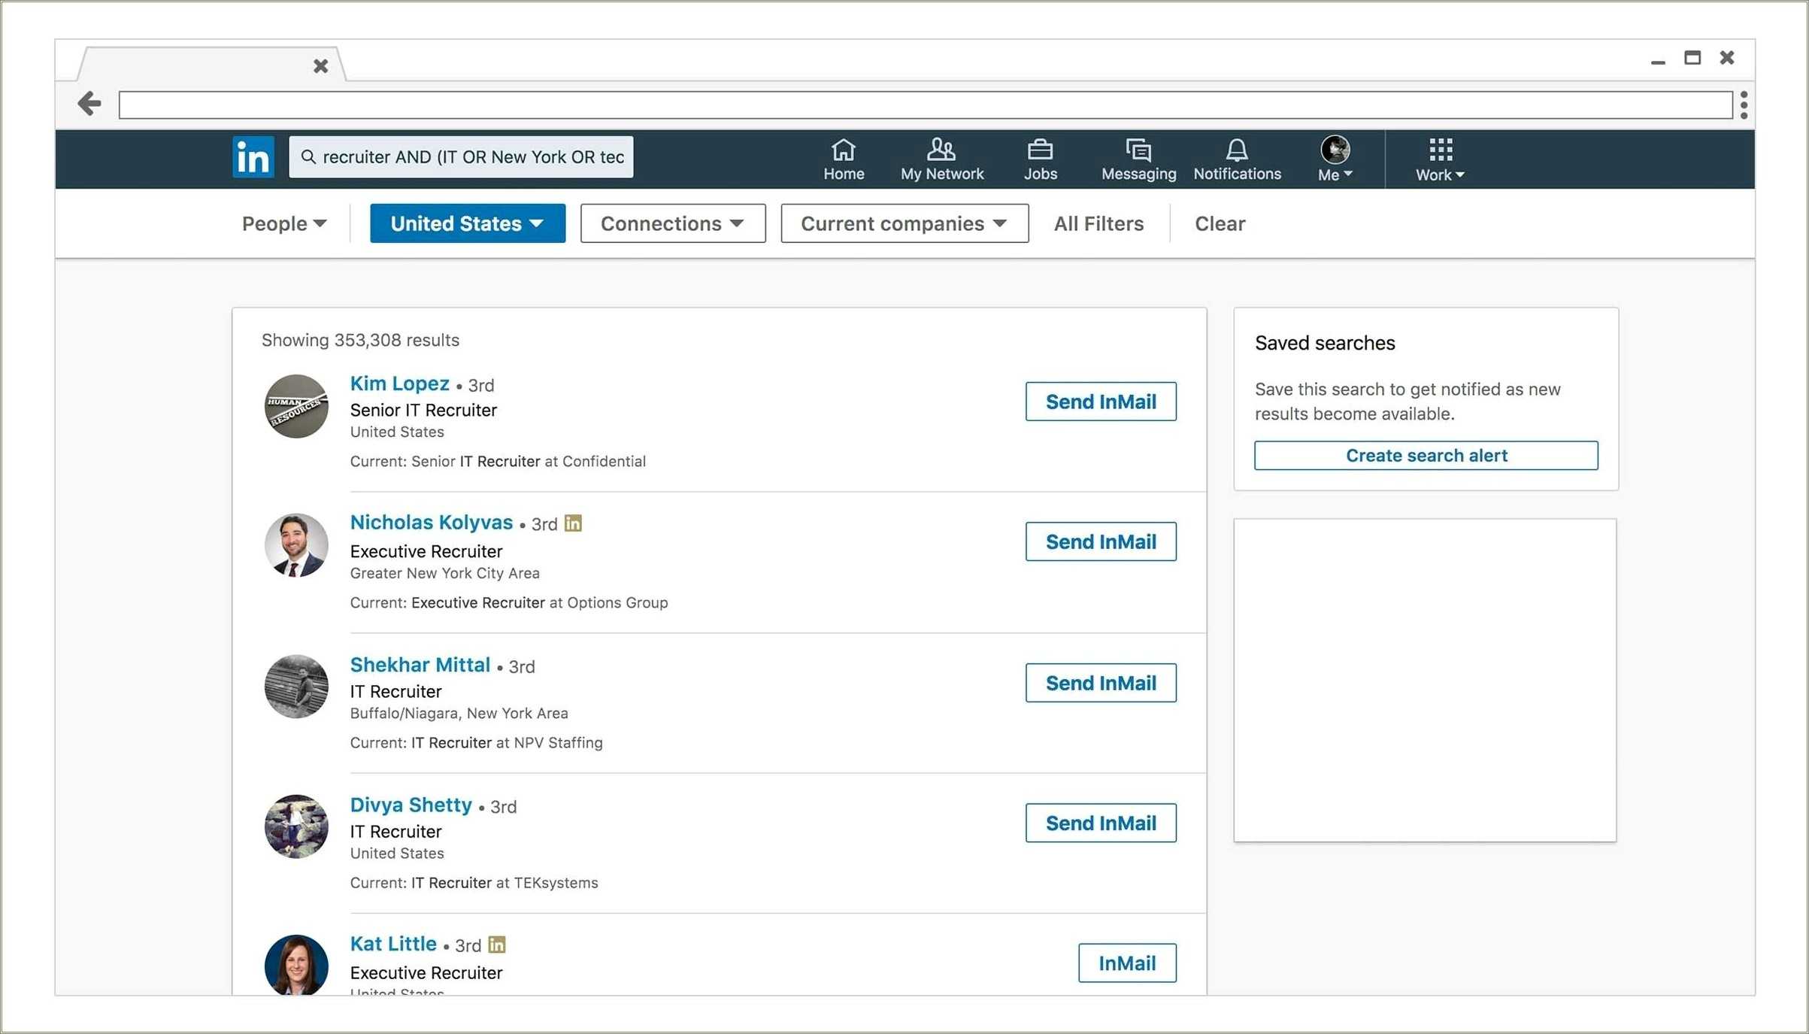Open browser three-dot menu
The image size is (1809, 1034).
tap(1743, 105)
